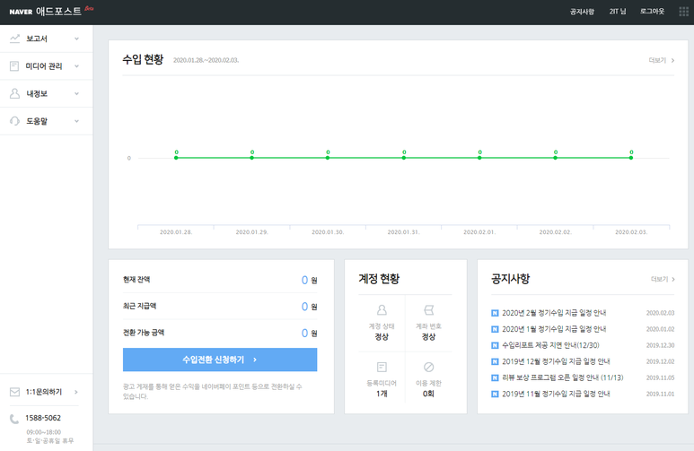The height and width of the screenshot is (451, 694).
Task: Go to 공지사항 in top header
Action: 582,12
